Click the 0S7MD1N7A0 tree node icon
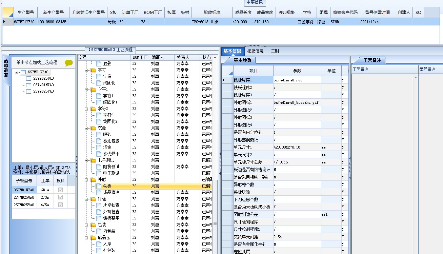 29,85
